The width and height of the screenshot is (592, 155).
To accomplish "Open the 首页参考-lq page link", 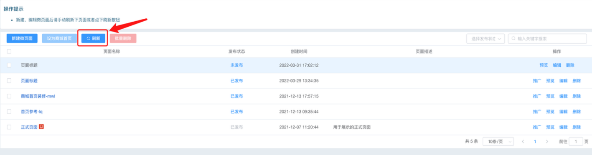I will point(32,112).
